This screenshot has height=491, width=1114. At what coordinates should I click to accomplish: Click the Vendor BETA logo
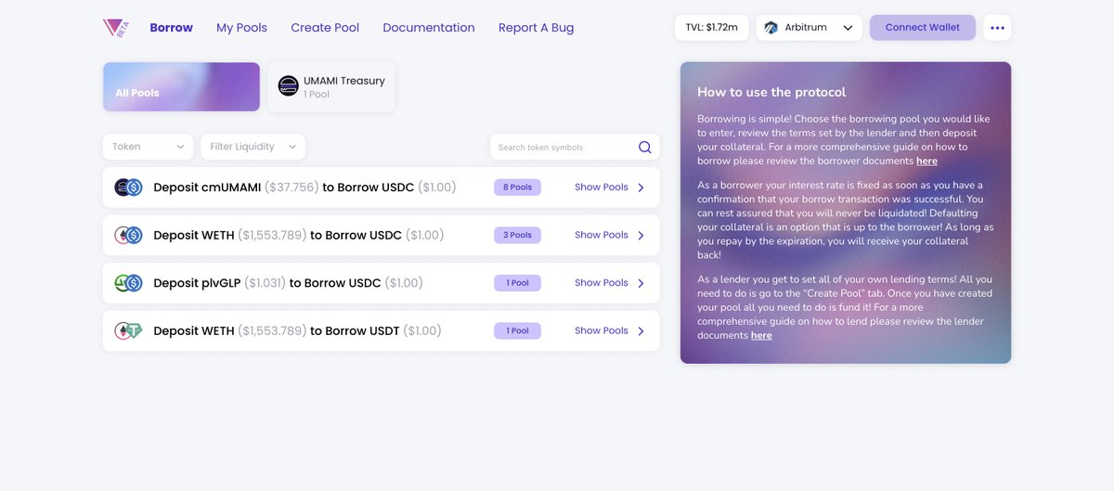(116, 28)
